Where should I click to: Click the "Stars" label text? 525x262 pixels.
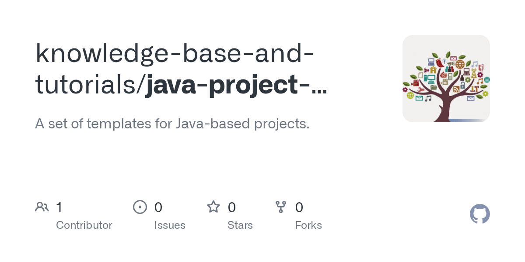pyautogui.click(x=240, y=225)
